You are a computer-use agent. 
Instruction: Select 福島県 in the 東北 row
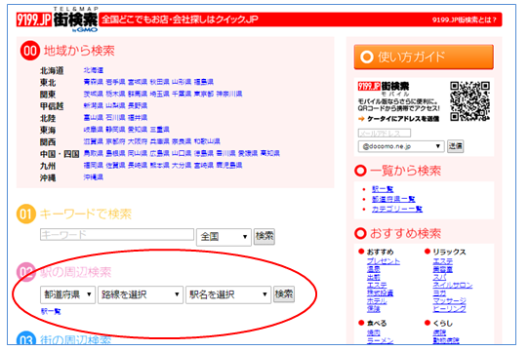point(203,82)
